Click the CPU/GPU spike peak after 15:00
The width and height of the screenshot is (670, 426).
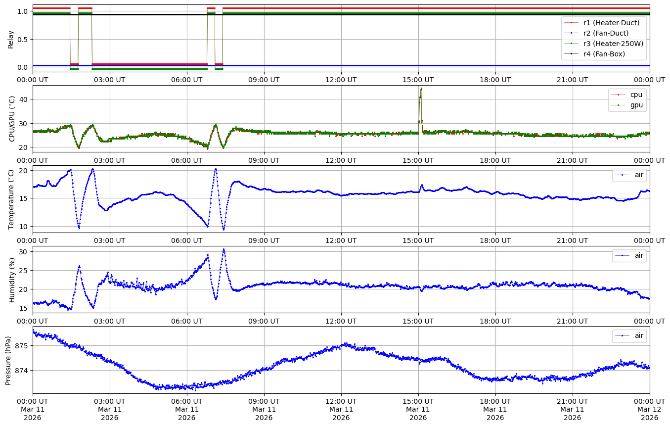click(421, 89)
